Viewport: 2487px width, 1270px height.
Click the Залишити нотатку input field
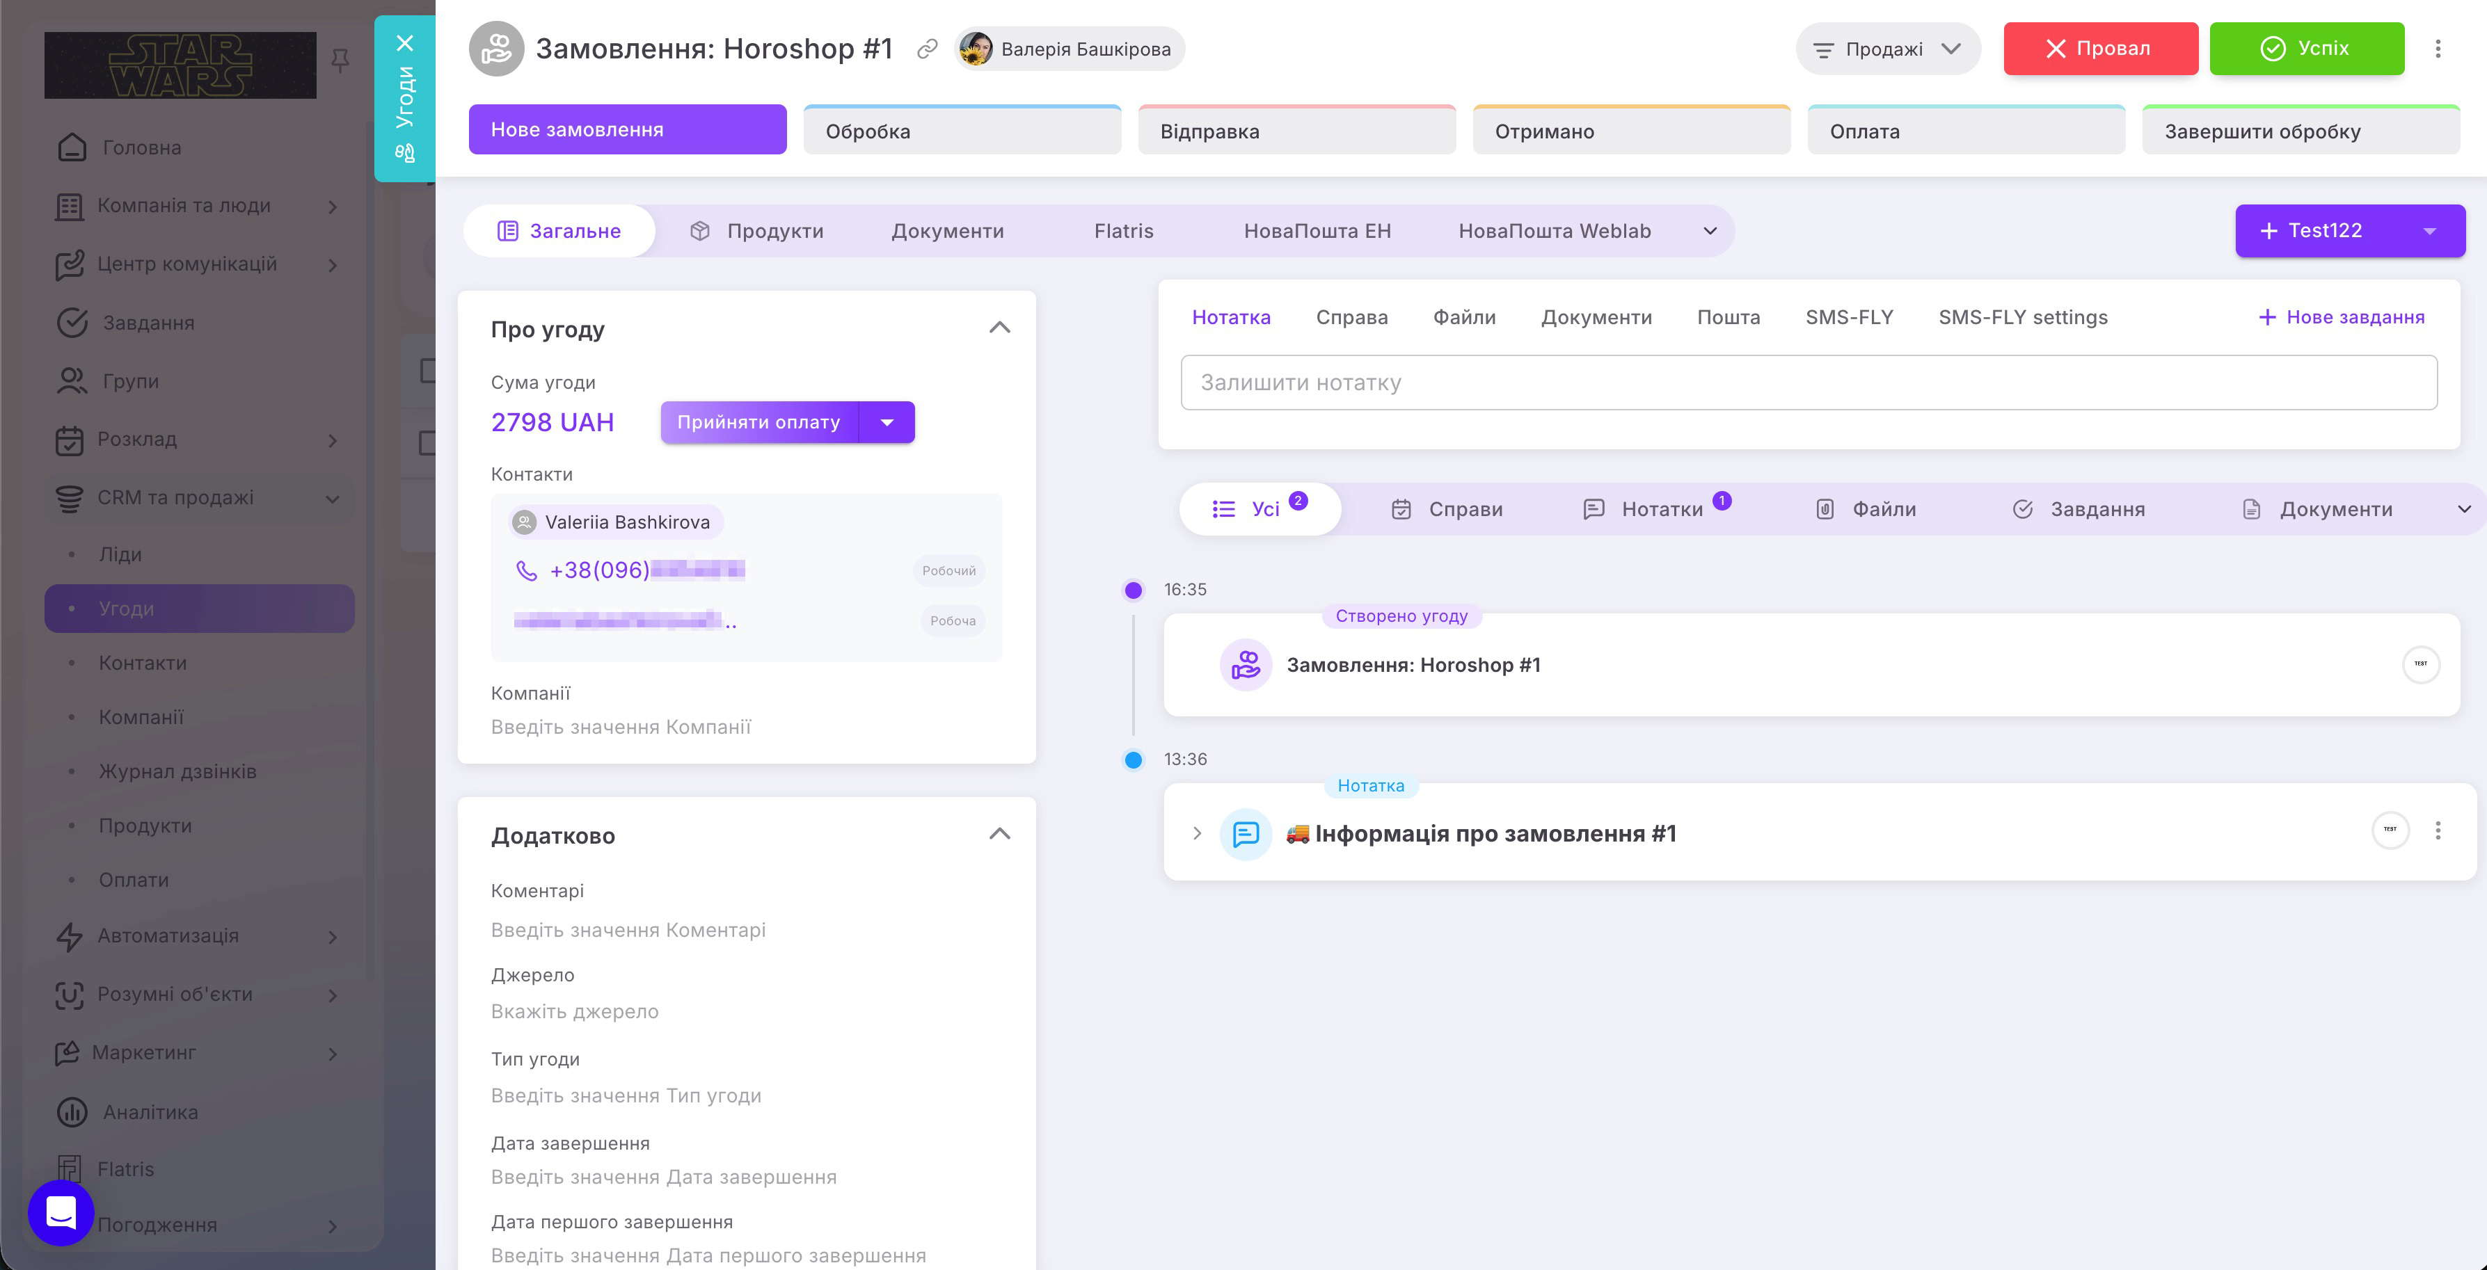(x=1809, y=382)
